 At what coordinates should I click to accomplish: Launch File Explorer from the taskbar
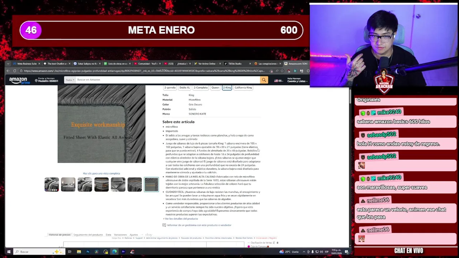tap(79, 252)
